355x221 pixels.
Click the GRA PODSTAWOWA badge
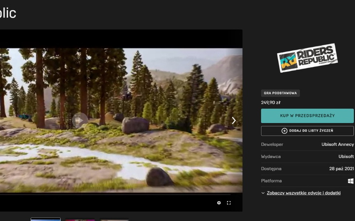(281, 93)
